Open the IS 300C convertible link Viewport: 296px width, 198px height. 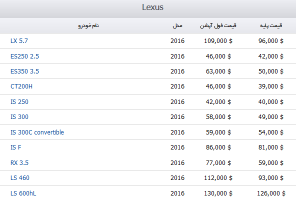tap(37, 132)
